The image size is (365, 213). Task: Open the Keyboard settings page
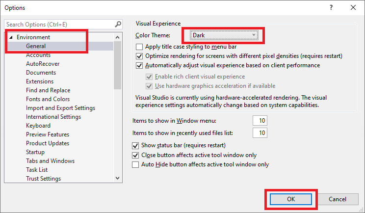(38, 126)
